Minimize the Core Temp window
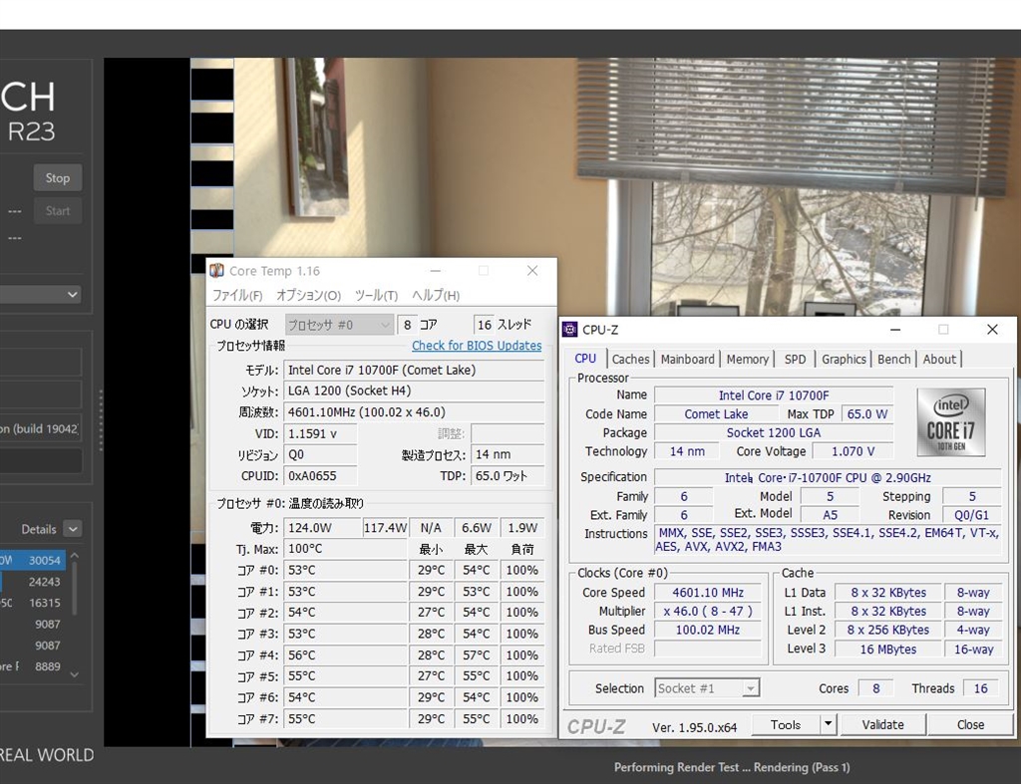Viewport: 1021px width, 784px height. click(x=436, y=271)
